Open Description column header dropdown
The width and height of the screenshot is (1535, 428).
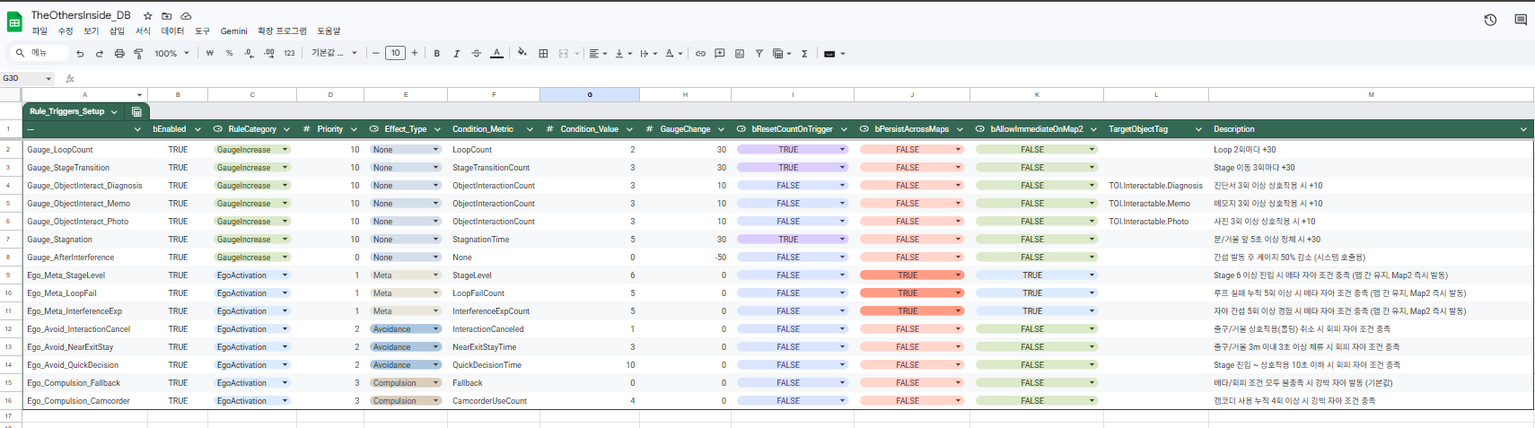coord(1523,129)
